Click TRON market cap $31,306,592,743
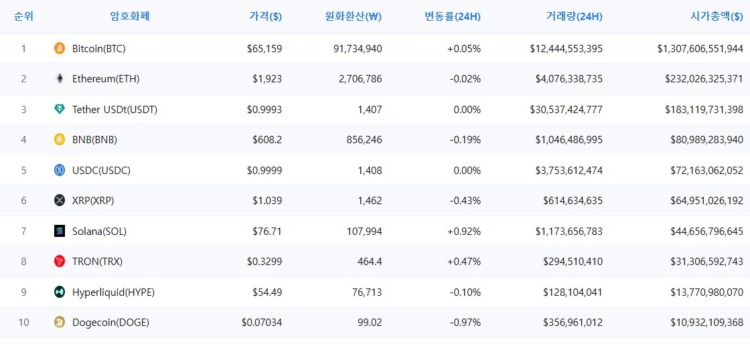 [x=706, y=261]
